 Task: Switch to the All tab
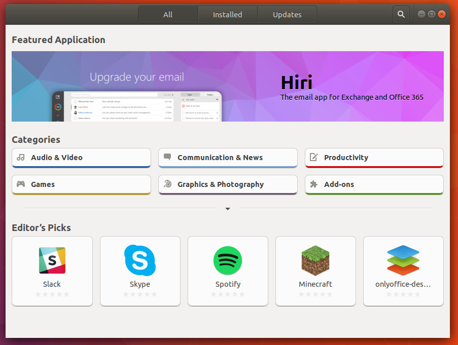(168, 15)
